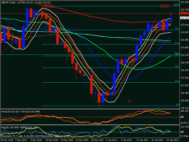Click the 2 Jan 2011 date label
Screen dimensions: 189x142
pyautogui.click(x=112, y=140)
